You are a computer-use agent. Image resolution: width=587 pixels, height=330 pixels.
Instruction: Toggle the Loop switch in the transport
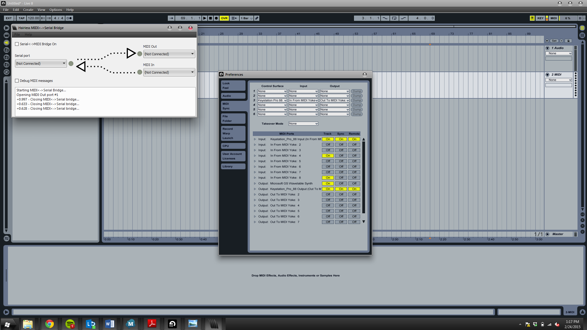click(x=394, y=18)
